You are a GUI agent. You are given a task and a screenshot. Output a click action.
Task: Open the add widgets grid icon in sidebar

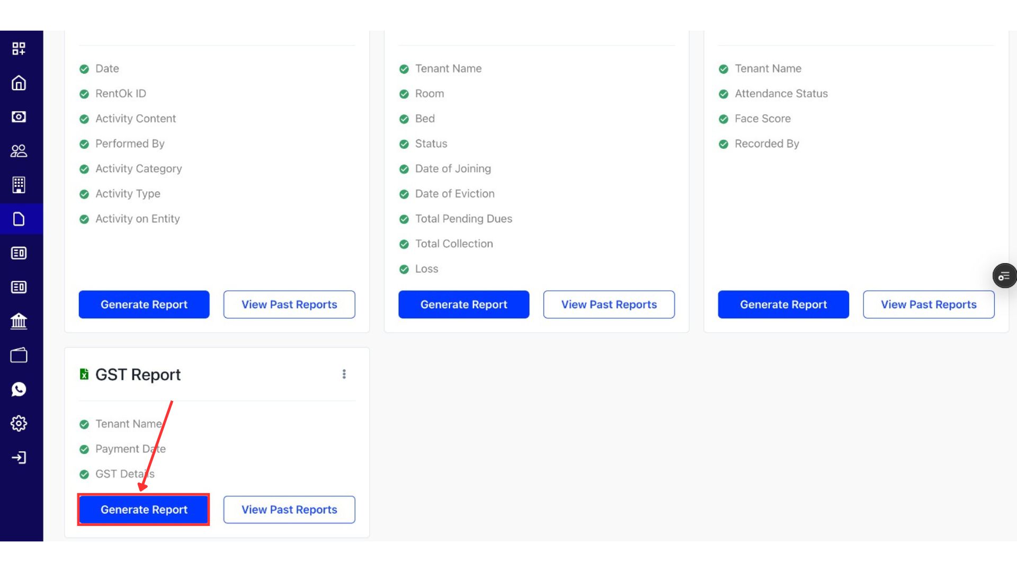[x=19, y=49]
